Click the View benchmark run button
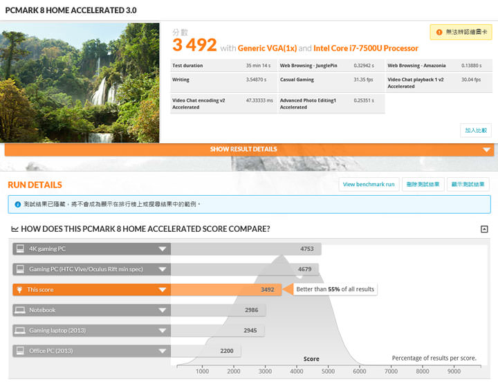This screenshot has width=498, height=384. pyautogui.click(x=369, y=185)
